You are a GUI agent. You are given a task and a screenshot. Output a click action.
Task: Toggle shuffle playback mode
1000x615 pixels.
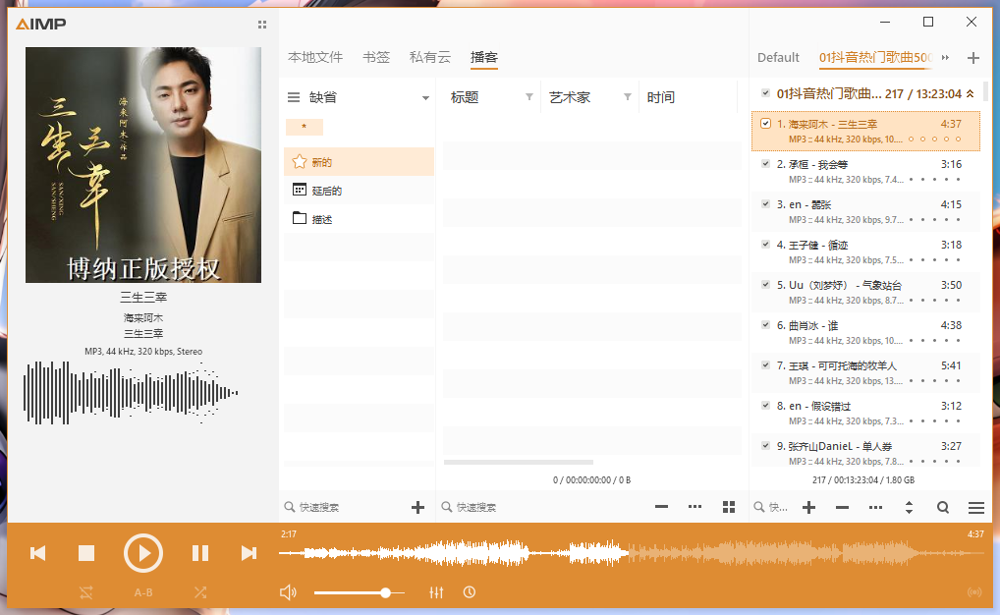tap(200, 592)
